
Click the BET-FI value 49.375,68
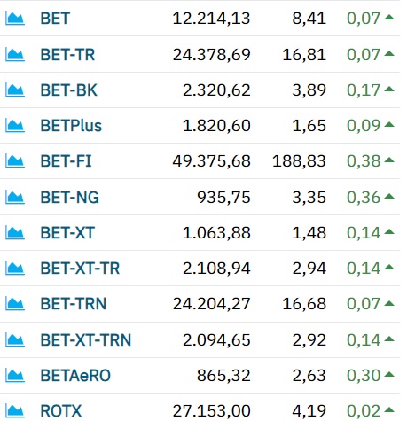tap(212, 161)
